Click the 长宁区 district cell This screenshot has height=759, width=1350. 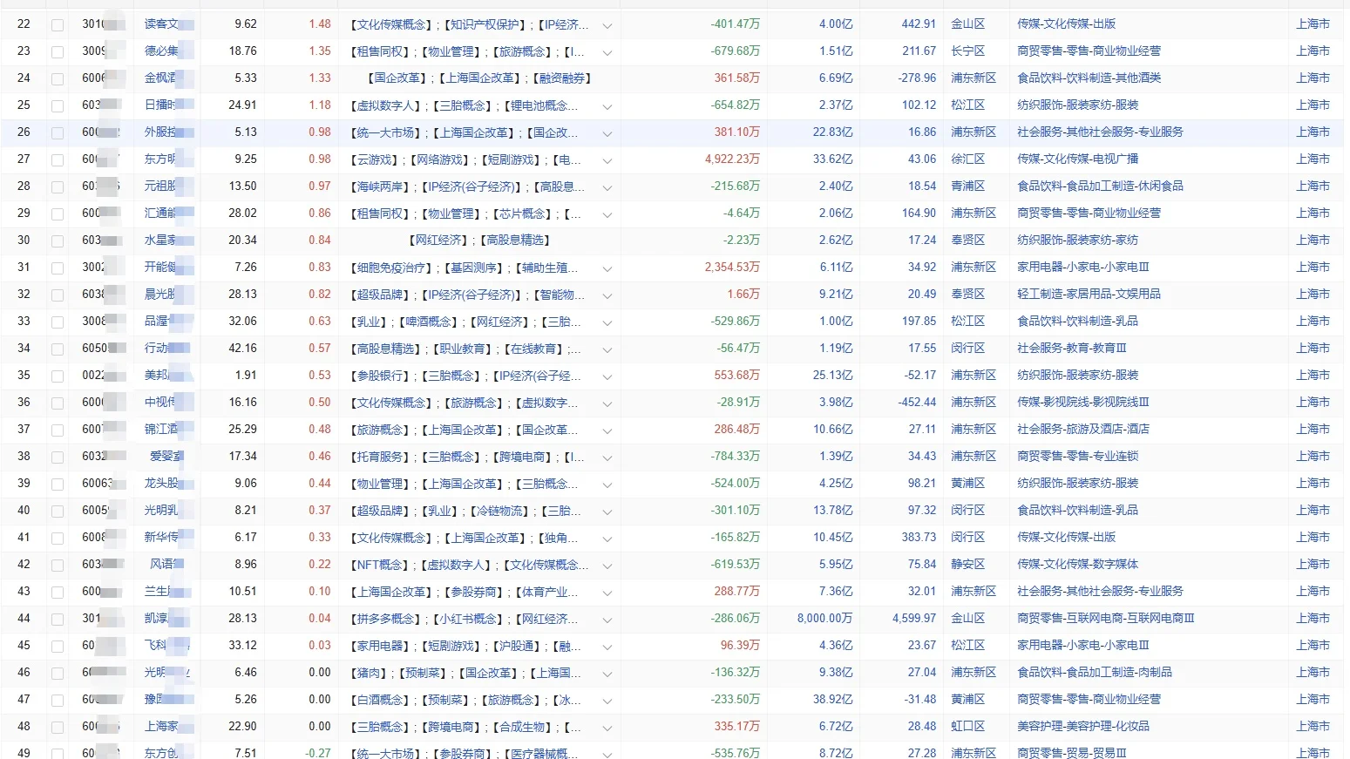967,51
